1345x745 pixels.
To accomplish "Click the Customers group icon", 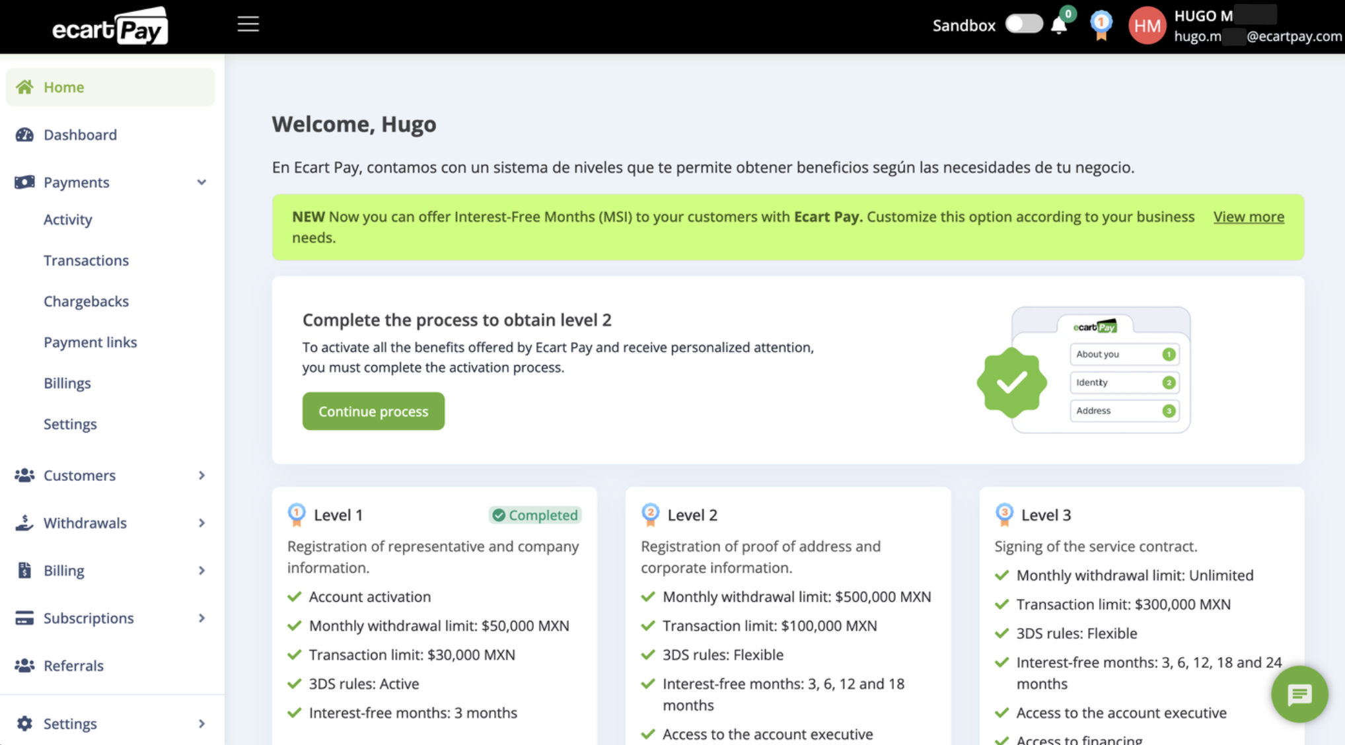I will [24, 476].
